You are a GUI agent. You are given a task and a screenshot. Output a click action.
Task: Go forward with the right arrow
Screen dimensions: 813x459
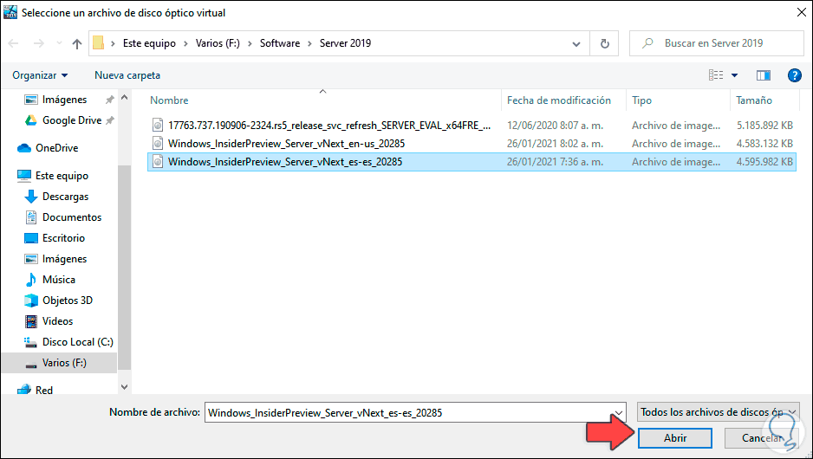coord(38,43)
